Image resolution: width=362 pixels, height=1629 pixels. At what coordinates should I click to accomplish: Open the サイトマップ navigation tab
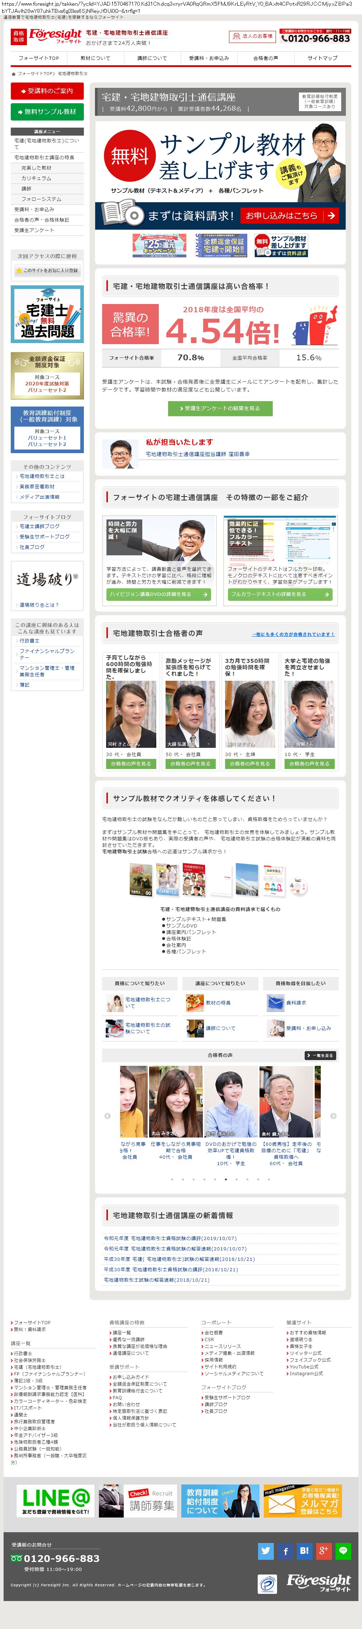tap(322, 58)
